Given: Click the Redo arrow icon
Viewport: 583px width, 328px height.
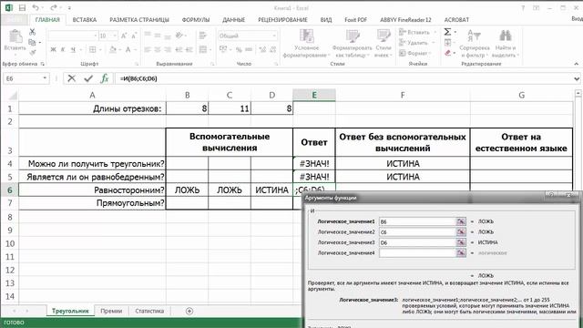Looking at the screenshot, I should 54,8.
